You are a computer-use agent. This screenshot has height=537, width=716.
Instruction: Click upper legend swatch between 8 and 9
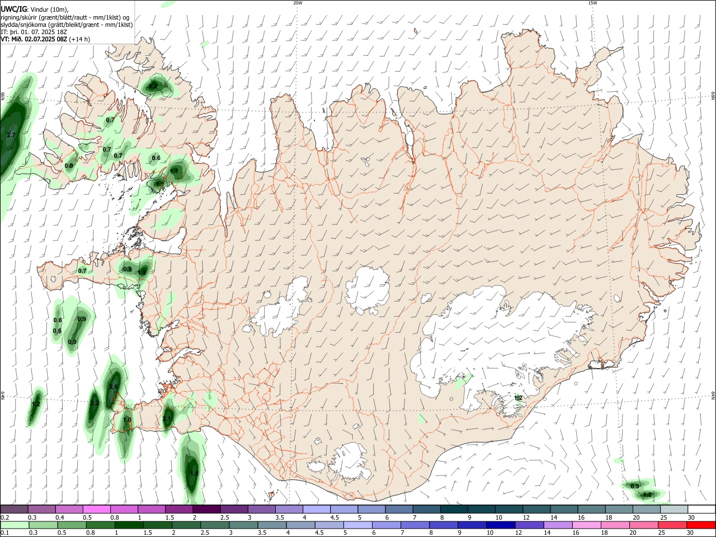pyautogui.click(x=454, y=509)
